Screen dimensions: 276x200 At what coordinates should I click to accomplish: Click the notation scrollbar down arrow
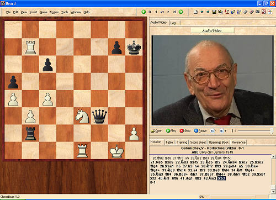[273, 192]
